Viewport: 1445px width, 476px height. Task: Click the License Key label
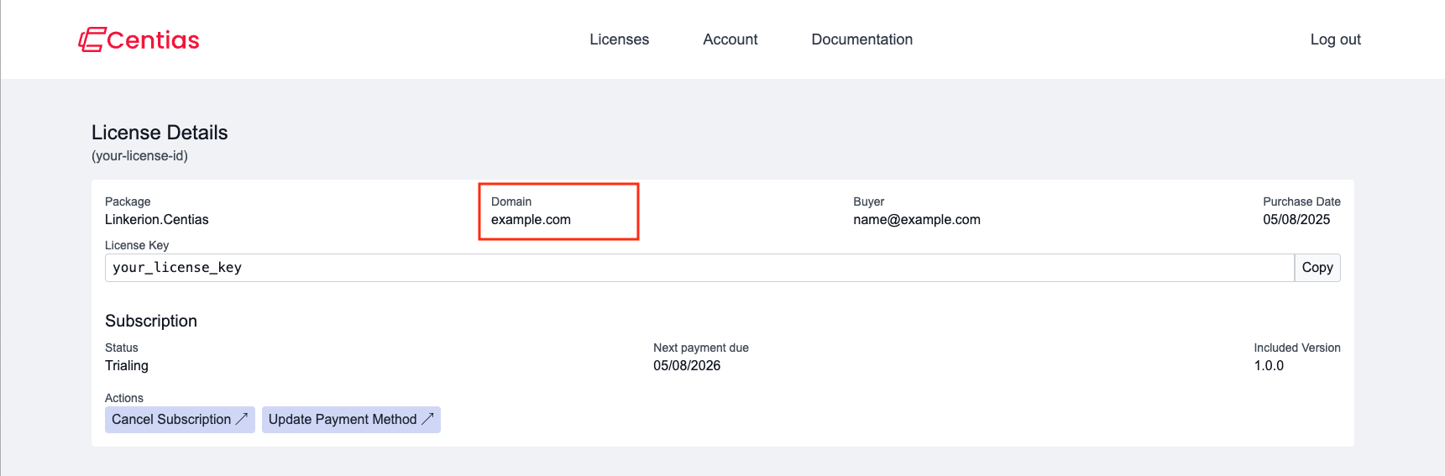pyautogui.click(x=137, y=245)
